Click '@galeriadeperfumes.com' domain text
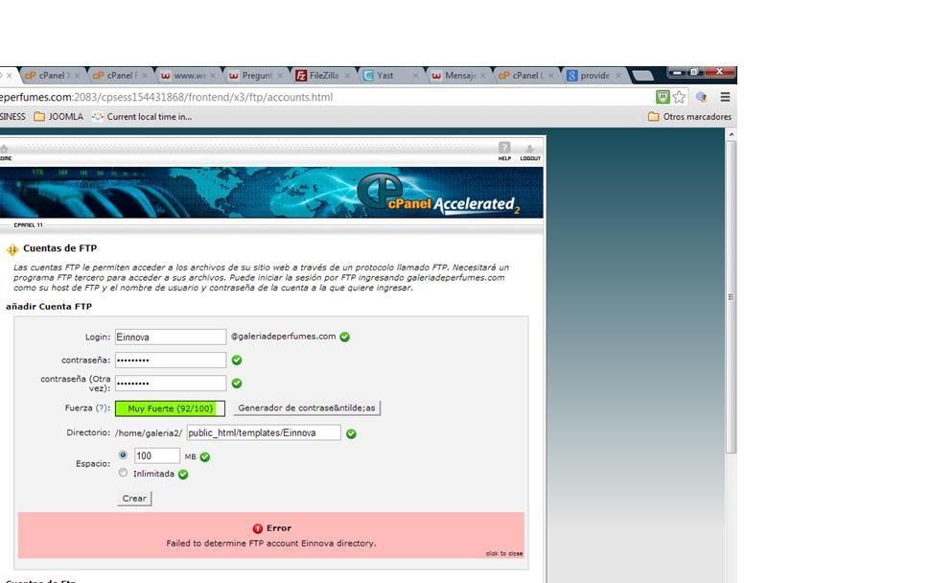Image resolution: width=931 pixels, height=583 pixels. coord(283,336)
